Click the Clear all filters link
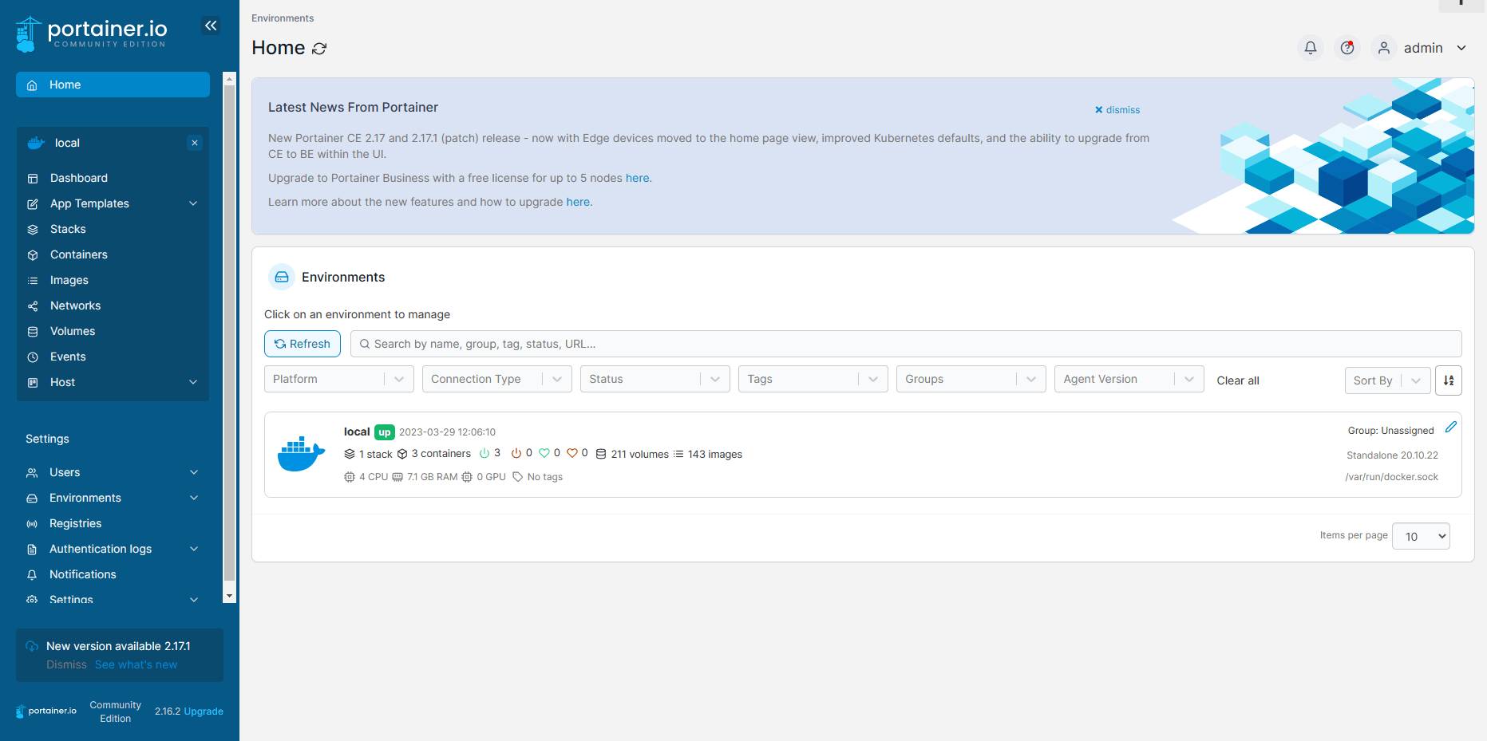This screenshot has width=1487, height=741. click(1237, 380)
